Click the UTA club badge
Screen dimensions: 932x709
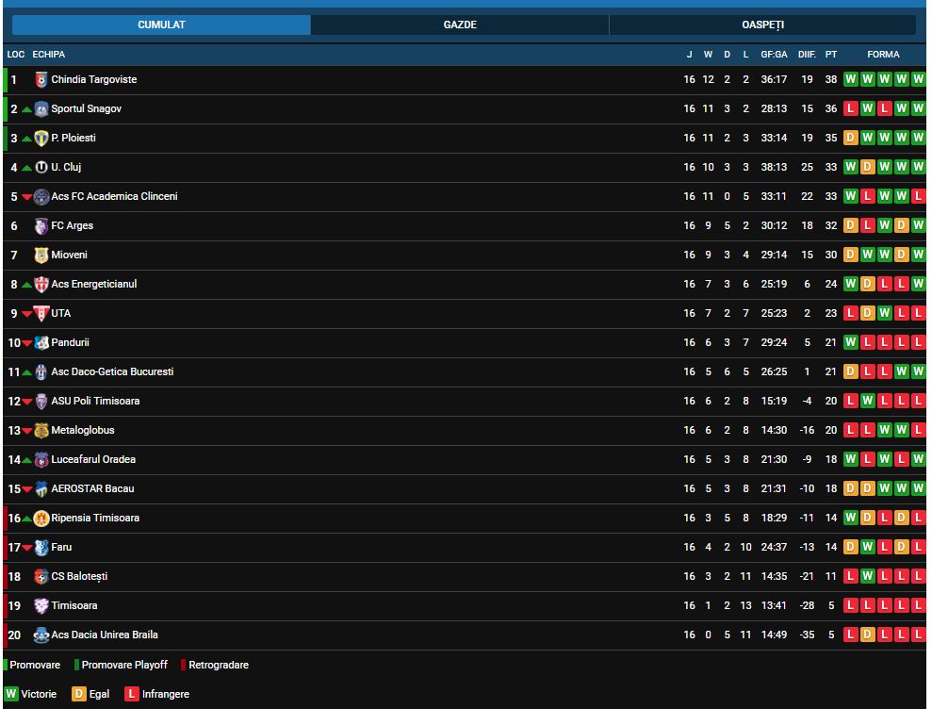click(41, 313)
